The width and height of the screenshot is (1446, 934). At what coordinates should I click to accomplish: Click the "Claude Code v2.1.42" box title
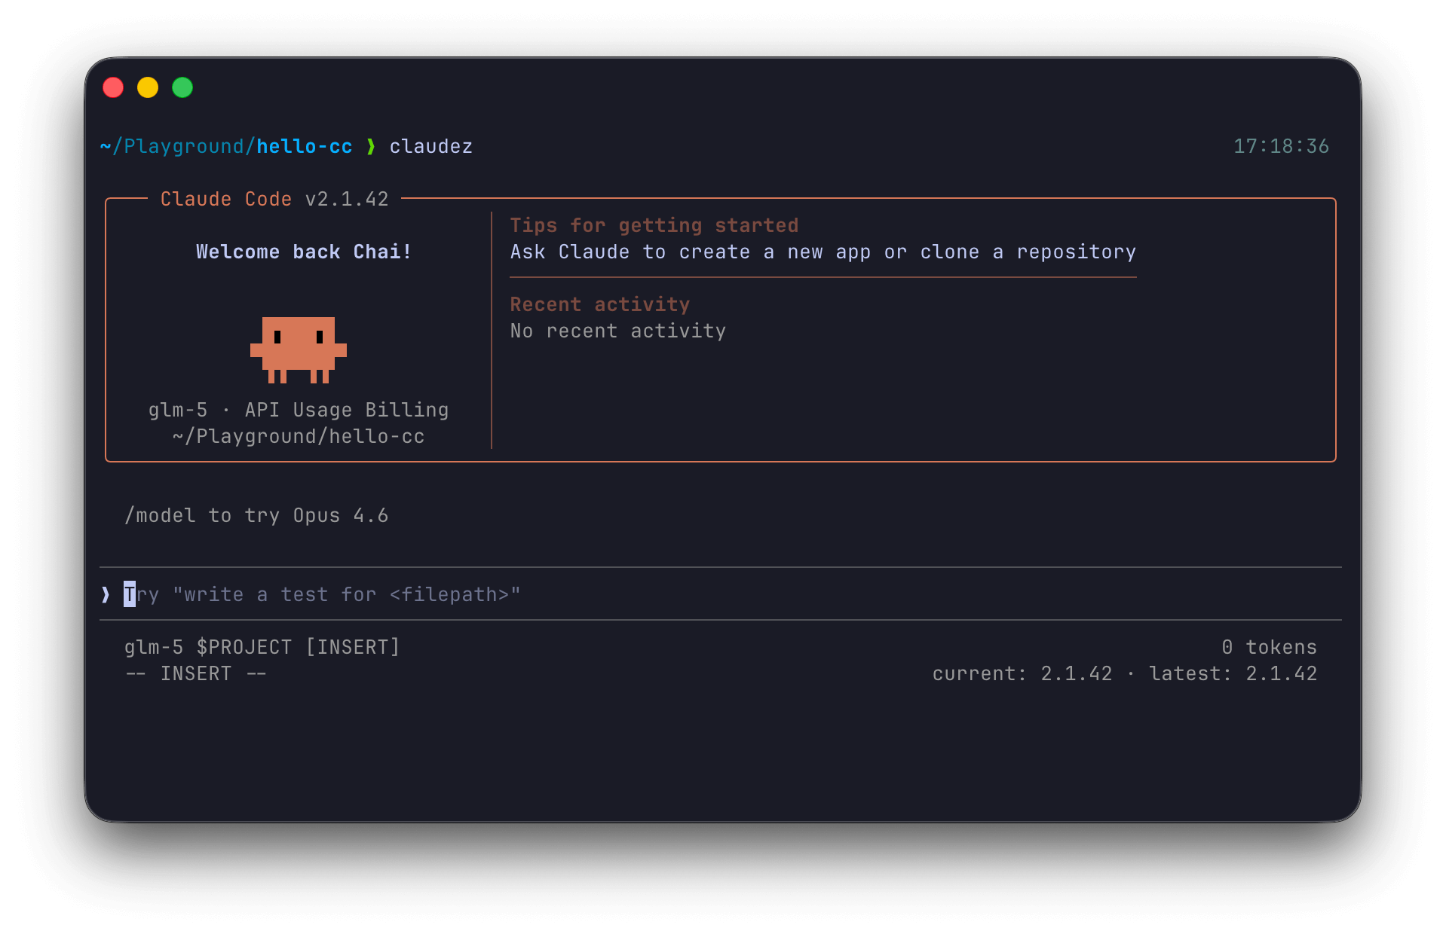(x=274, y=200)
